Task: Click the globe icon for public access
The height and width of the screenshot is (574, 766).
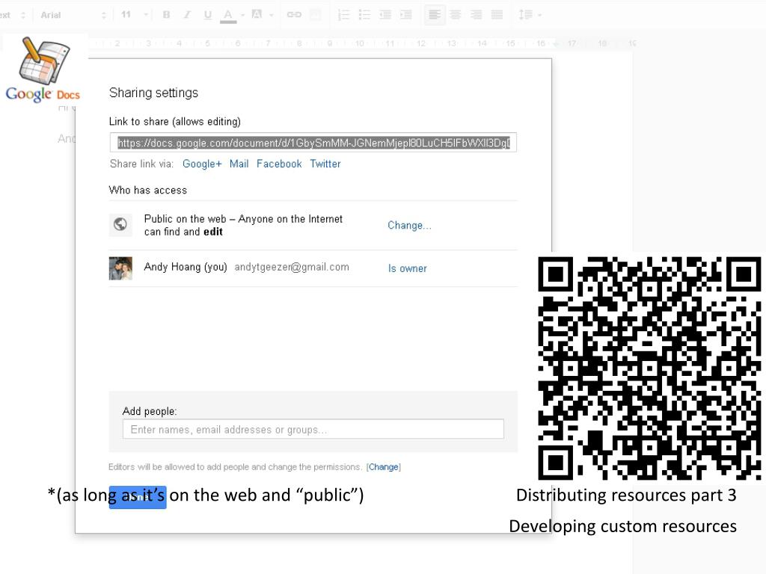Action: (x=120, y=224)
